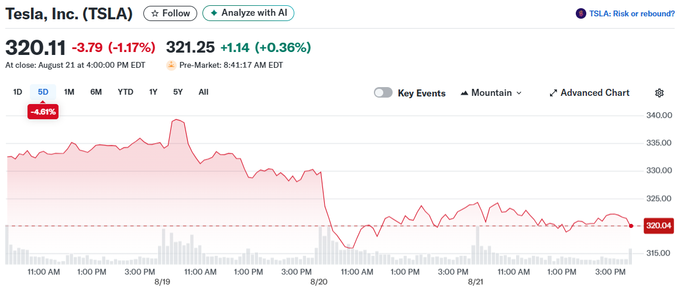The width and height of the screenshot is (677, 287).
Task: Click the -4.61% 5D change badge
Action: (43, 112)
